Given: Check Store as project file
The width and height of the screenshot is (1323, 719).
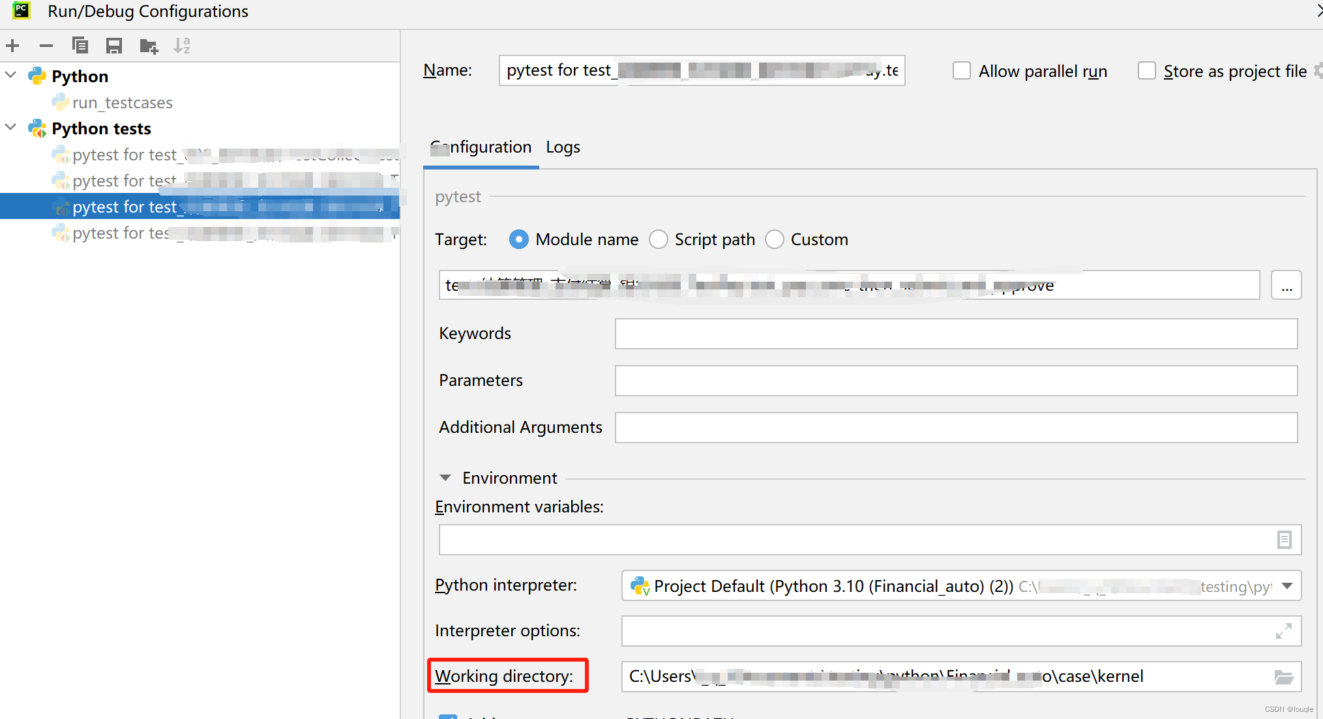Looking at the screenshot, I should [1147, 70].
